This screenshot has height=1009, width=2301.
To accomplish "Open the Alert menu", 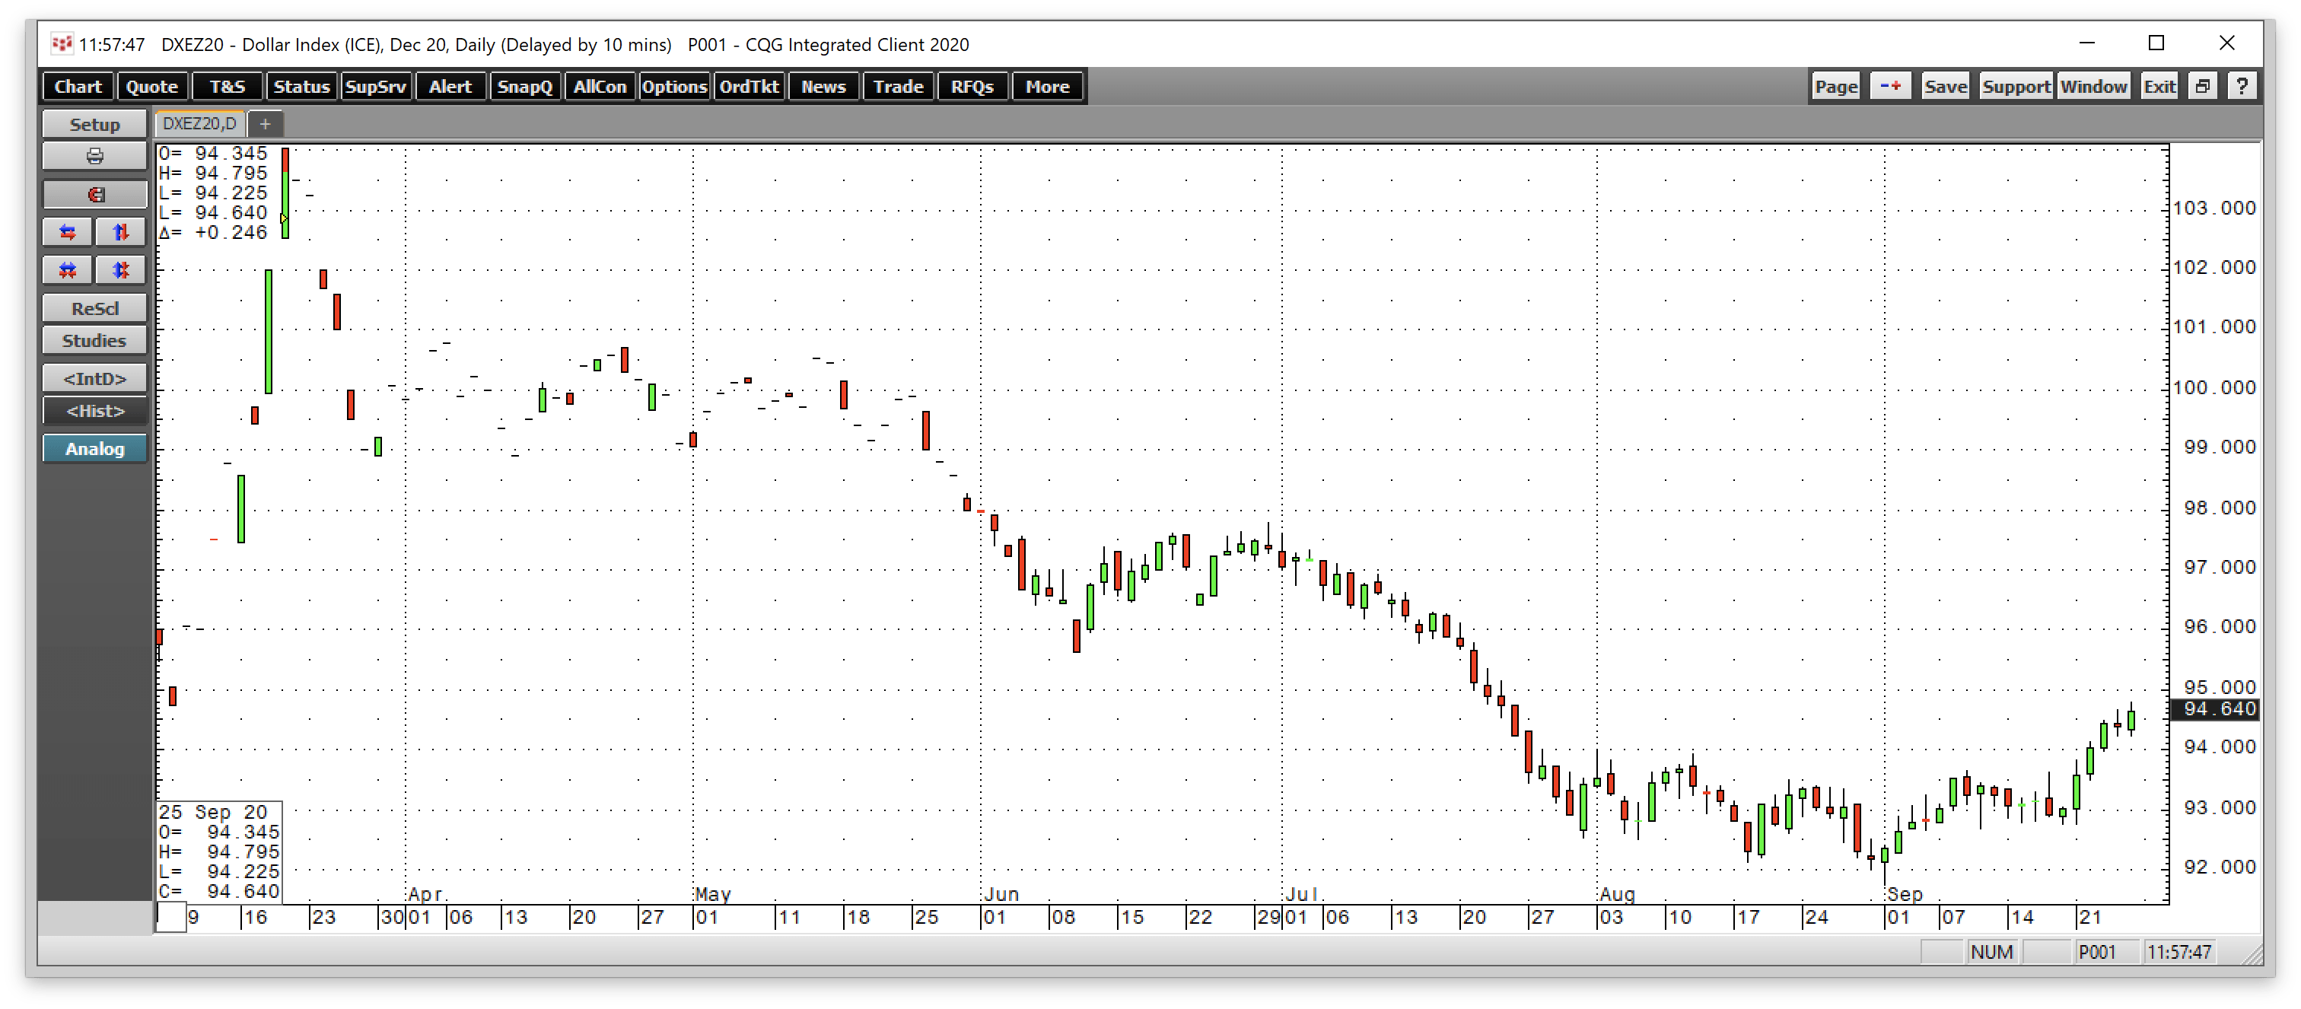I will coord(450,87).
